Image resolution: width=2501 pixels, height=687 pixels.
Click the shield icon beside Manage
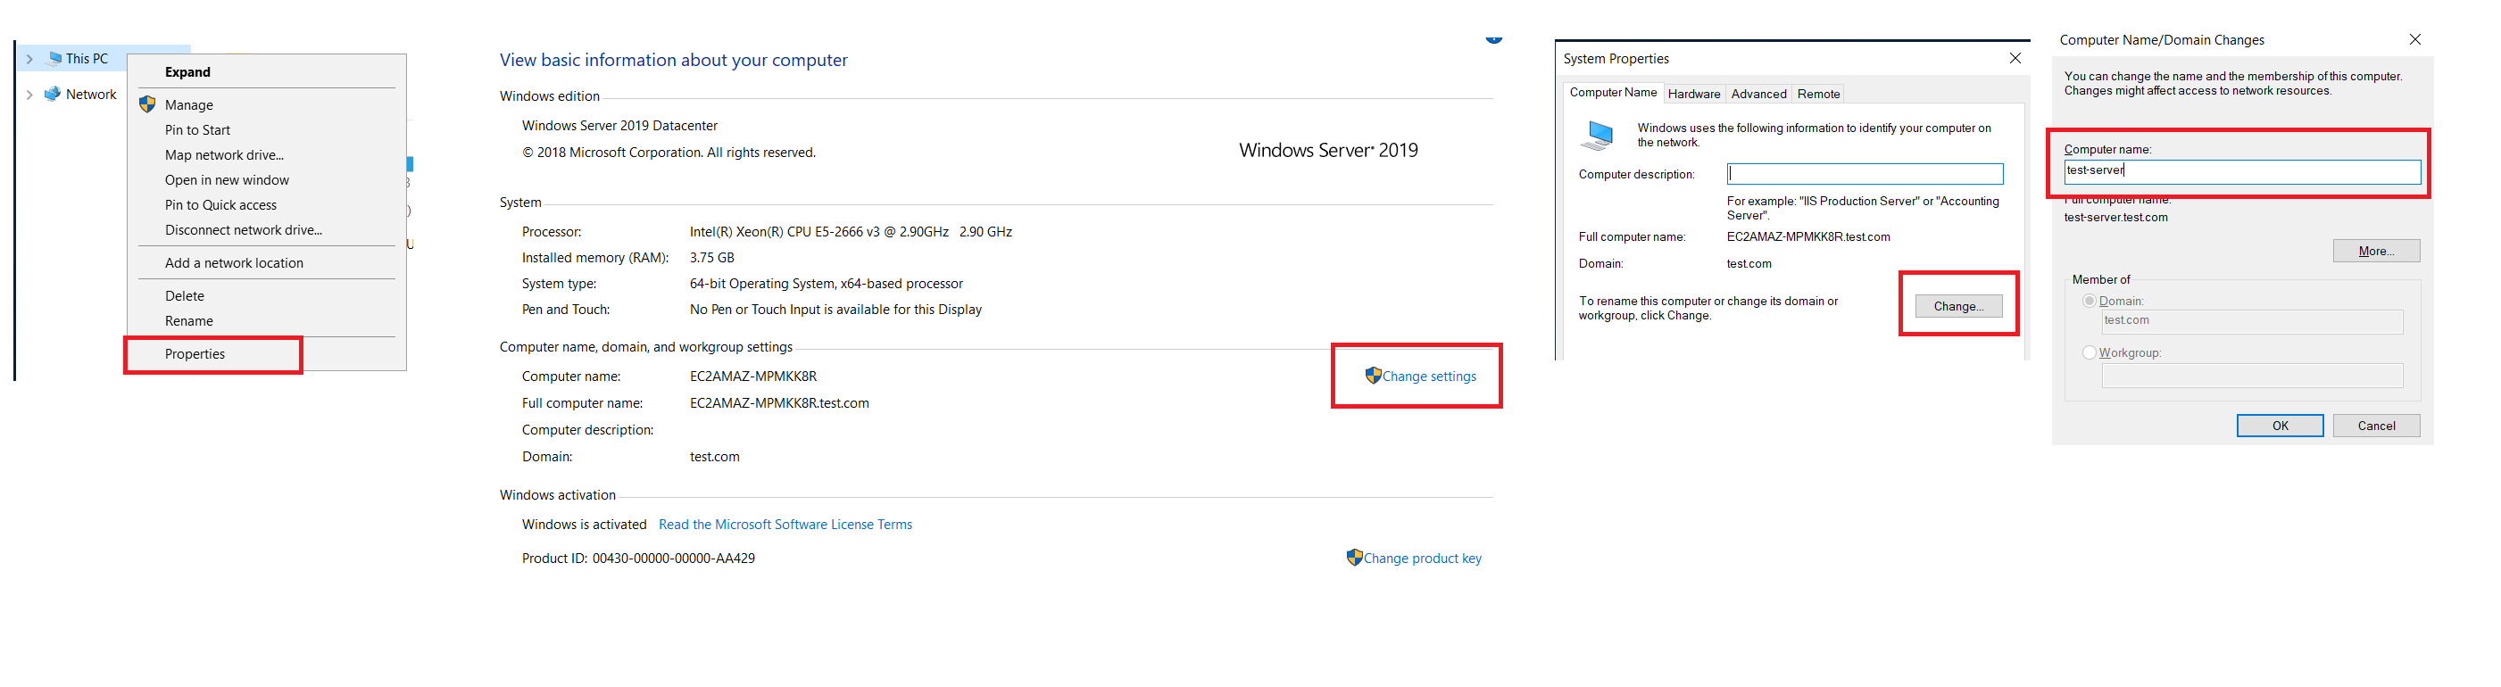point(147,103)
